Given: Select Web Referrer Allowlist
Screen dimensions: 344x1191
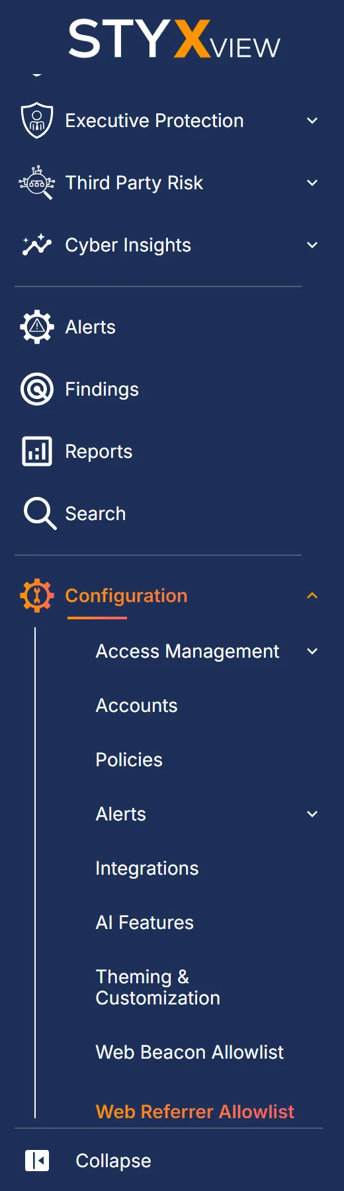Looking at the screenshot, I should (195, 1112).
